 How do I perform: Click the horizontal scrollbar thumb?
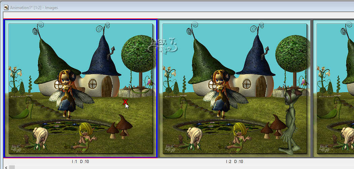coord(12,167)
